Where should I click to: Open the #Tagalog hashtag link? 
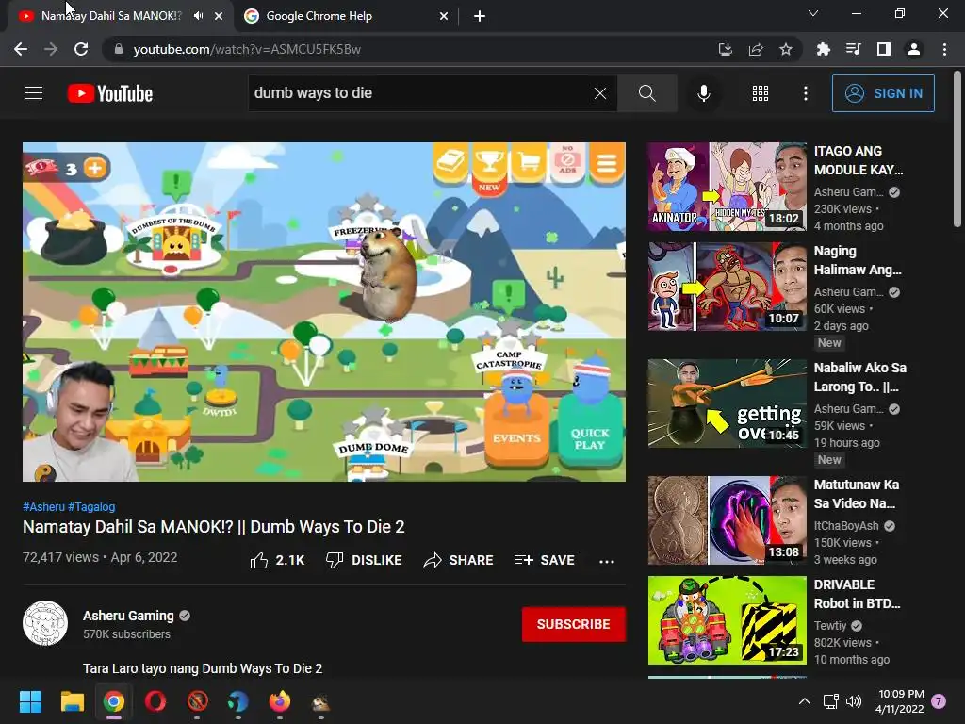(x=91, y=506)
